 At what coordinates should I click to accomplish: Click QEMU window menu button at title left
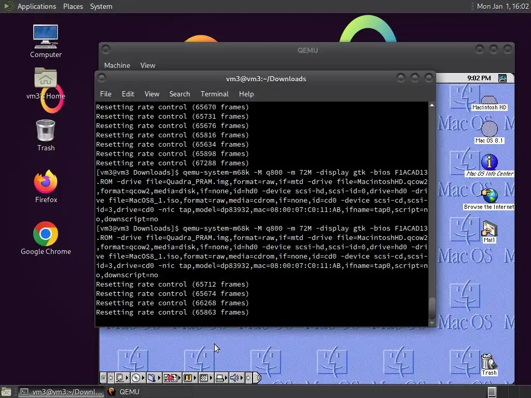coord(106,49)
